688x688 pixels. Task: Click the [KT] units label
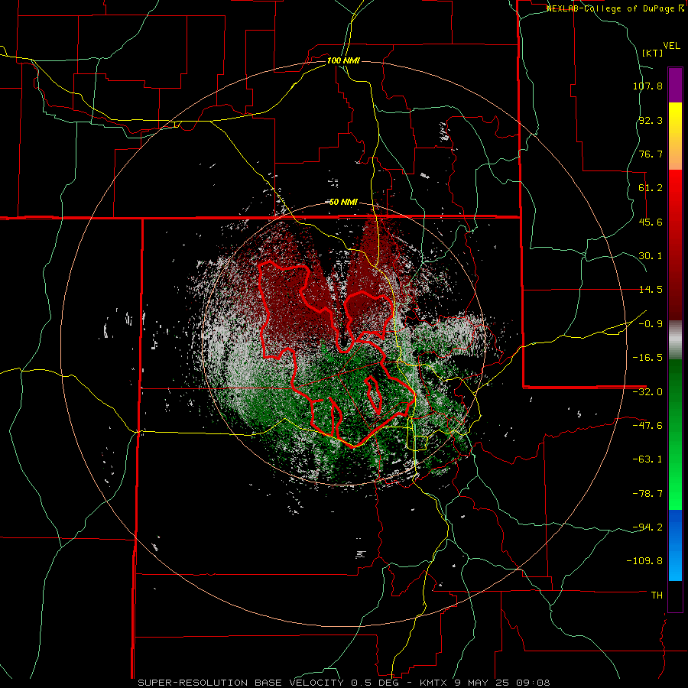(x=653, y=53)
